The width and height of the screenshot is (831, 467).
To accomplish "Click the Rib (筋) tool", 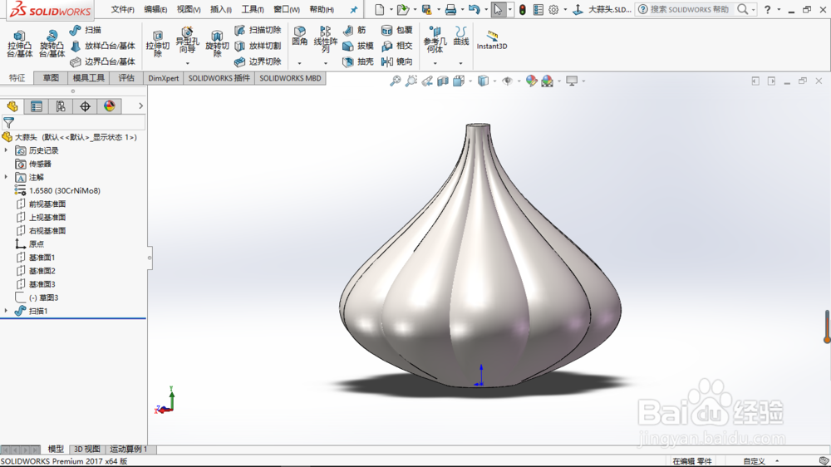I will click(x=355, y=30).
